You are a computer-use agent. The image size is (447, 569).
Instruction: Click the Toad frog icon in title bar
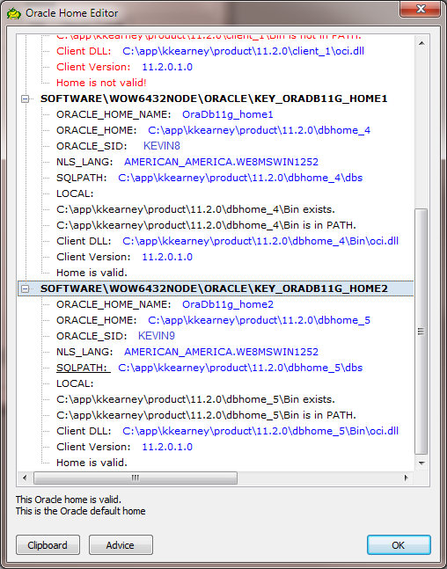[x=13, y=13]
